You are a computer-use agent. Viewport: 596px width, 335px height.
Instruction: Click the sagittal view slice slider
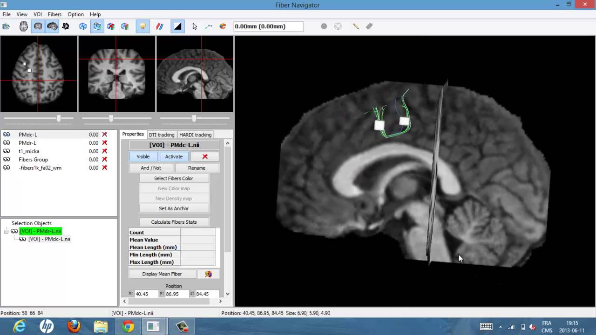[x=195, y=119]
